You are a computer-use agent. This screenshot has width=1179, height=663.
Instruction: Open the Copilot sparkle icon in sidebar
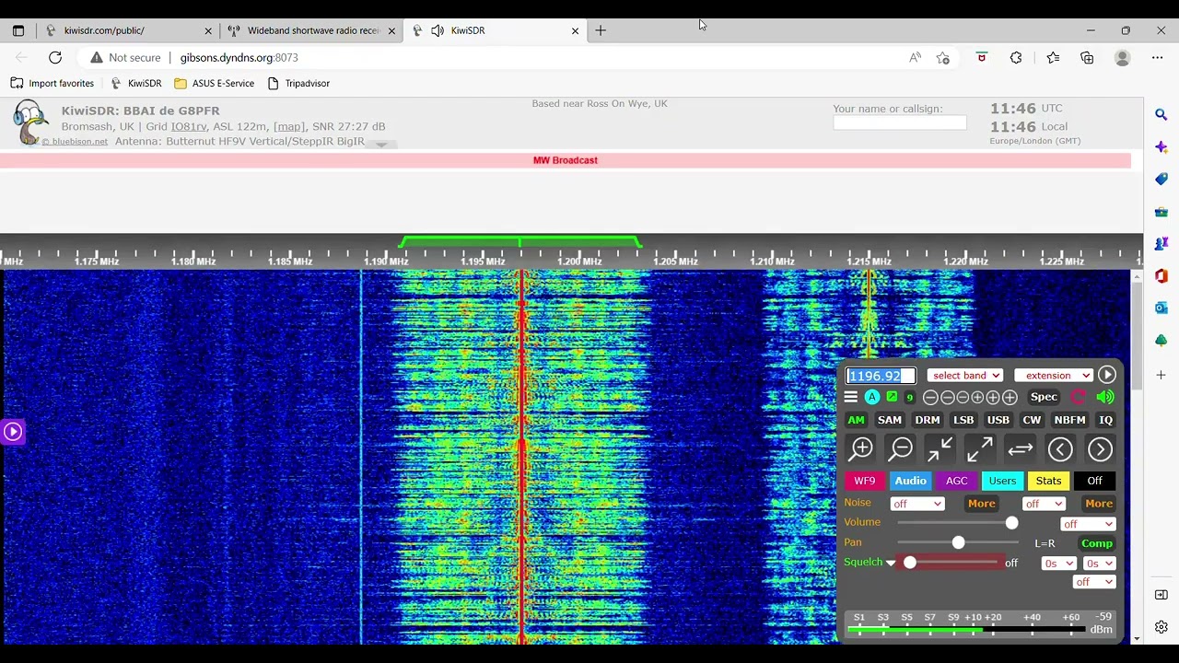pyautogui.click(x=1161, y=147)
